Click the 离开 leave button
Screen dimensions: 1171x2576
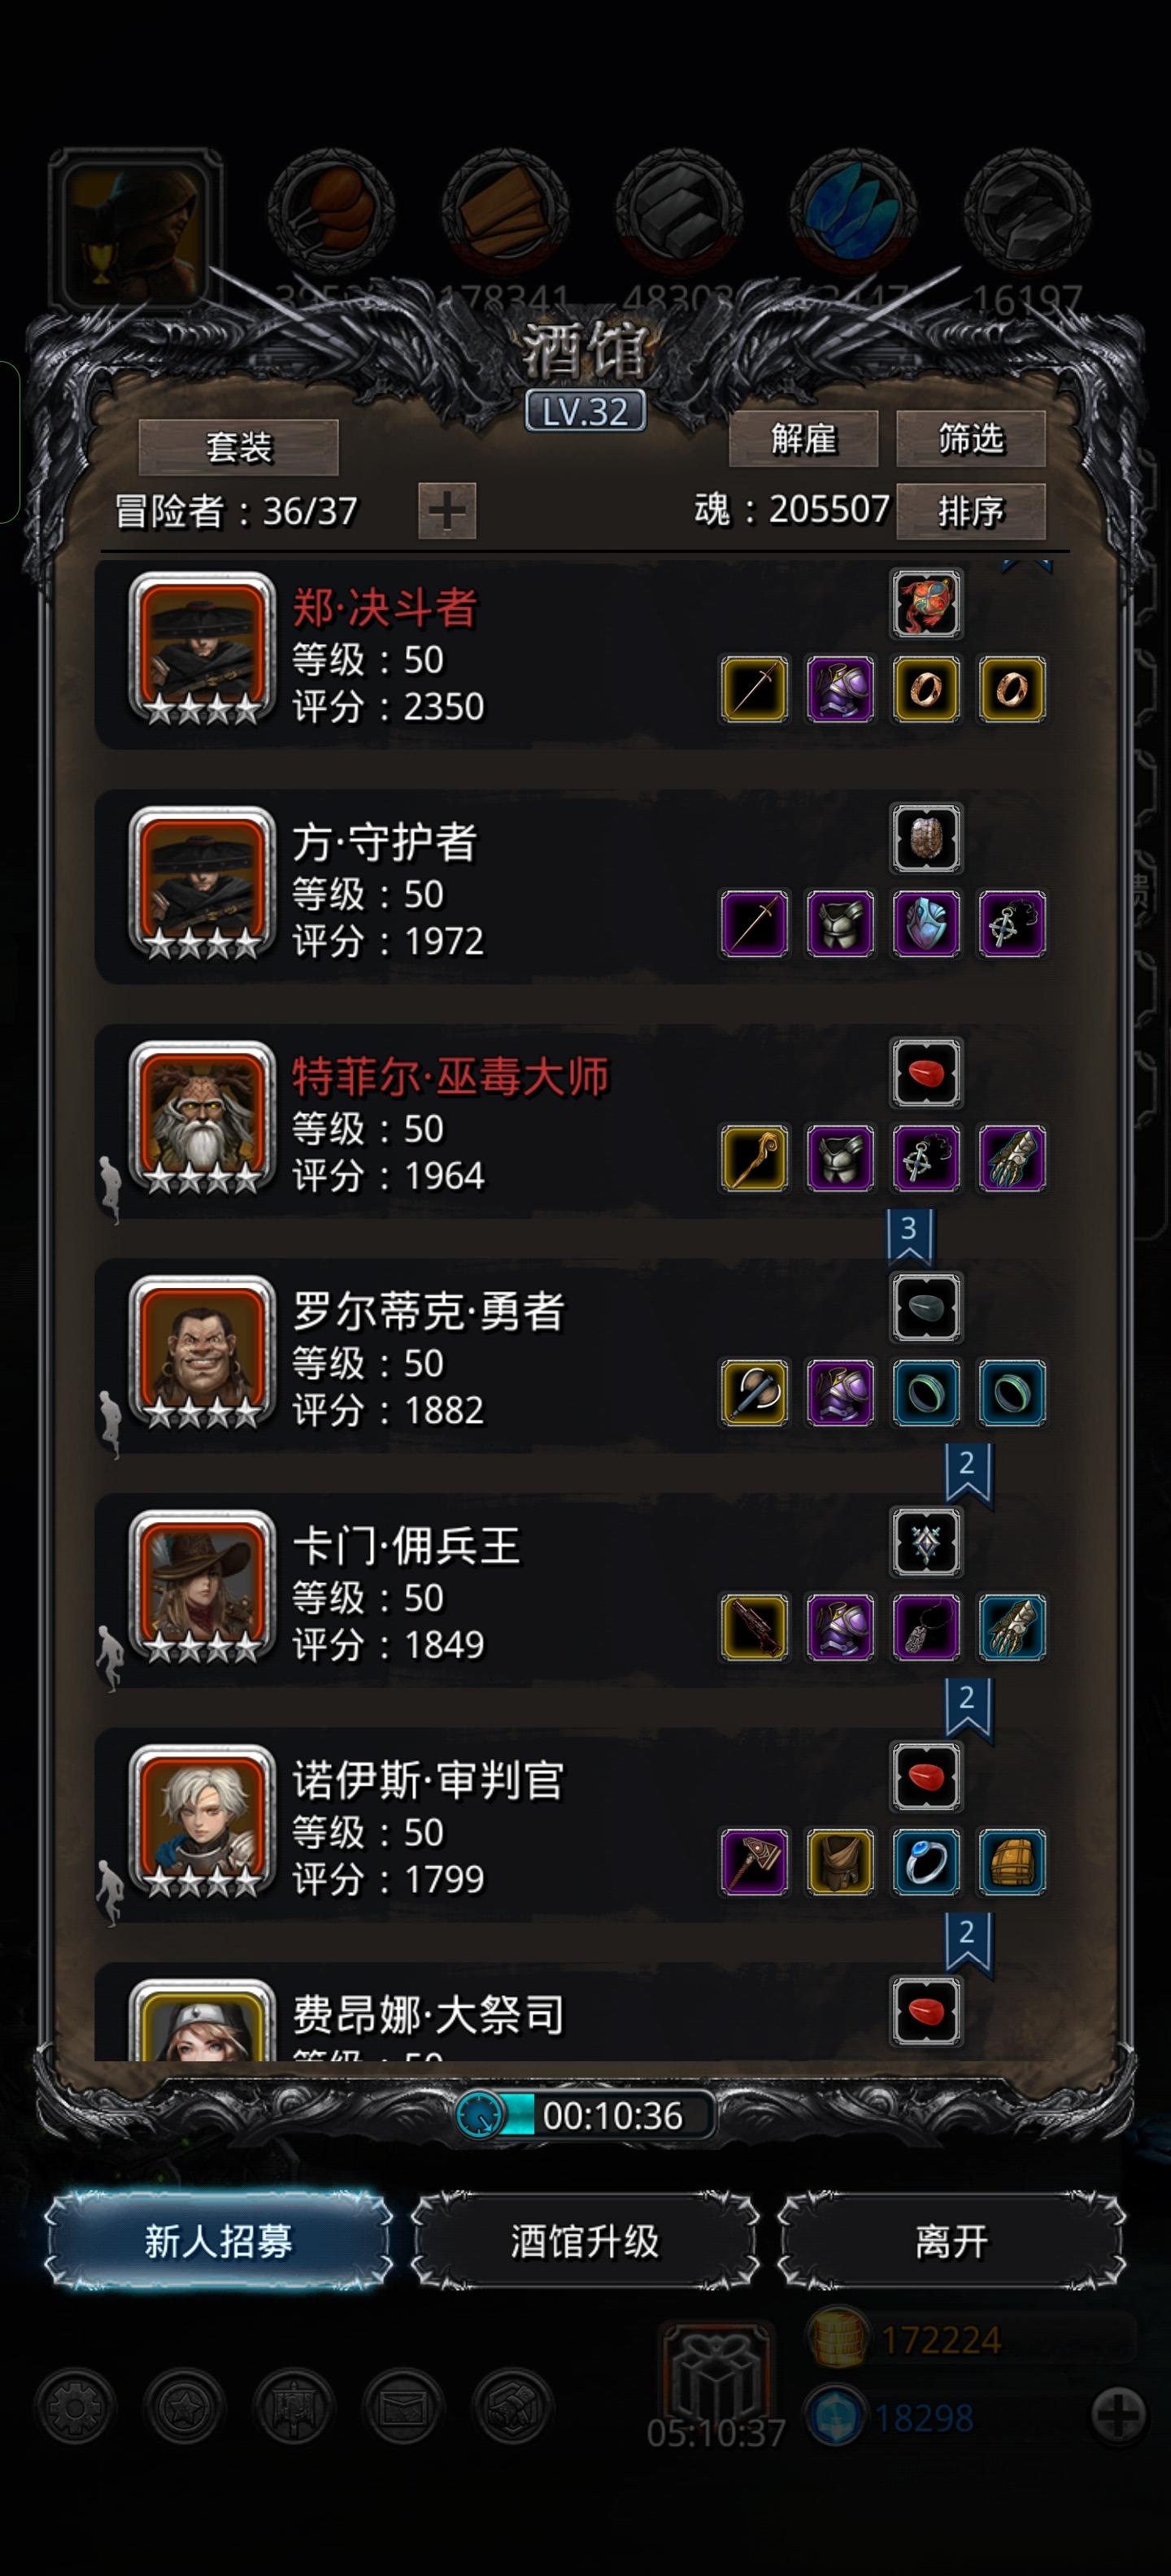tap(951, 2241)
